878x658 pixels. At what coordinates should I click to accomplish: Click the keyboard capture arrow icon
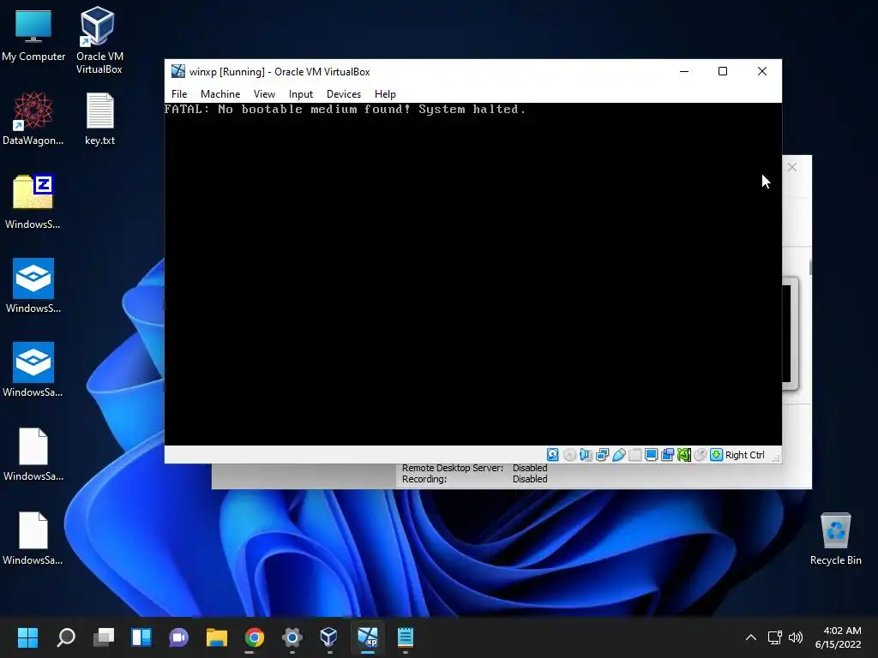coord(716,455)
